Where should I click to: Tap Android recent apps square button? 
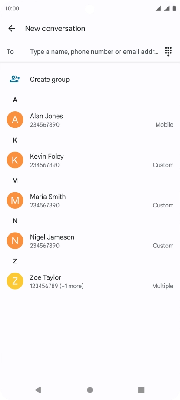141,390
